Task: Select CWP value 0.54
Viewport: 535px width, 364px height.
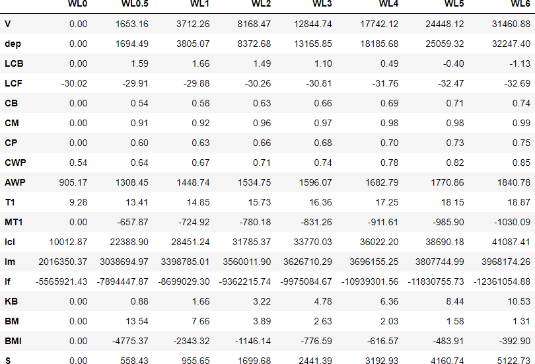Action: point(78,163)
